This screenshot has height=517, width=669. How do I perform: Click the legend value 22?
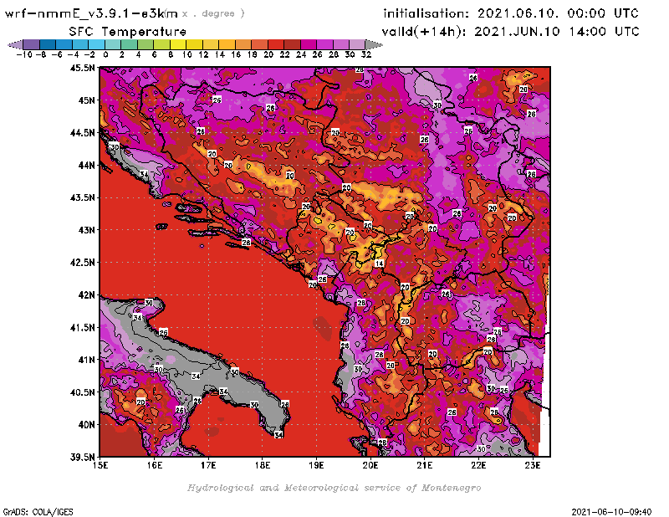(x=284, y=54)
